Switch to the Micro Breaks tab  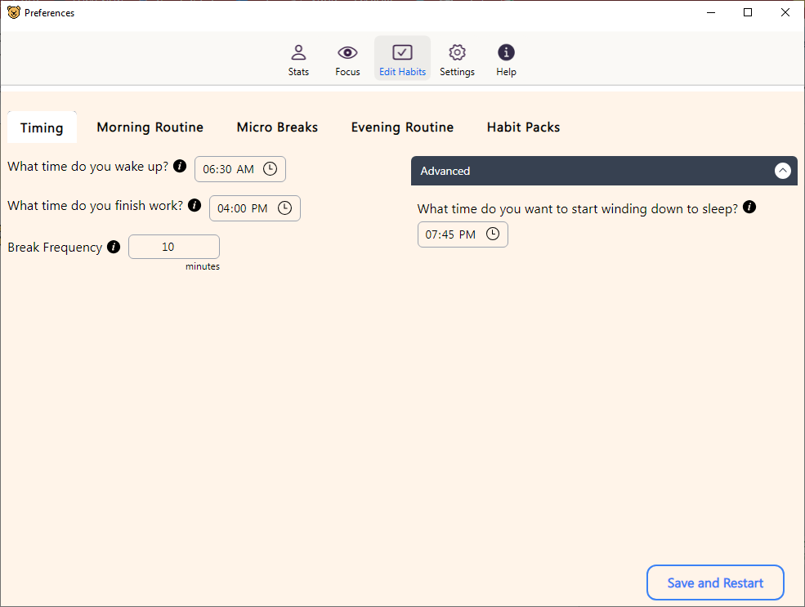coord(277,127)
